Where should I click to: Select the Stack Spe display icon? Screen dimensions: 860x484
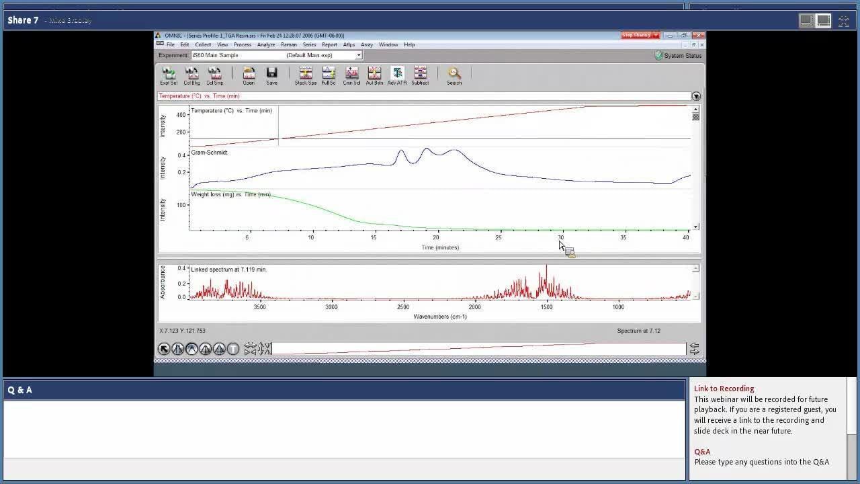(306, 75)
